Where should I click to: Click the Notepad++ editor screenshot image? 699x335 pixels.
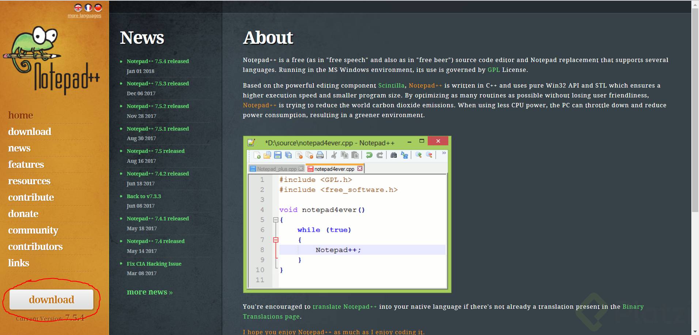[347, 214]
